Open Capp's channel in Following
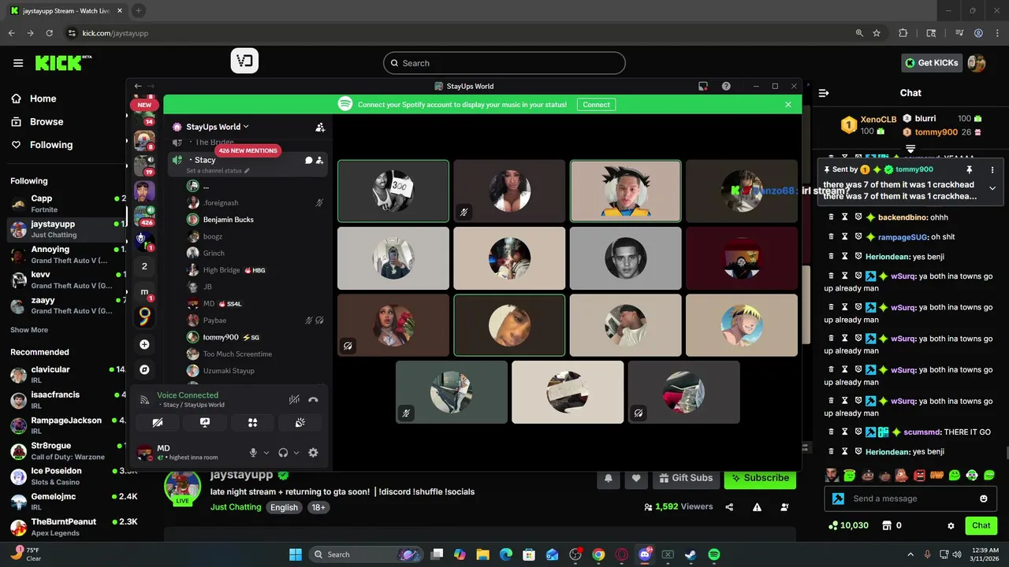The image size is (1009, 567). pyautogui.click(x=67, y=204)
